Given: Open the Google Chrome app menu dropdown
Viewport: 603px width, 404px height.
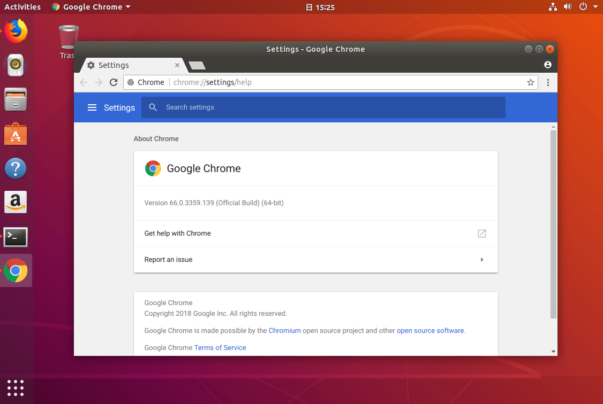Looking at the screenshot, I should point(91,7).
